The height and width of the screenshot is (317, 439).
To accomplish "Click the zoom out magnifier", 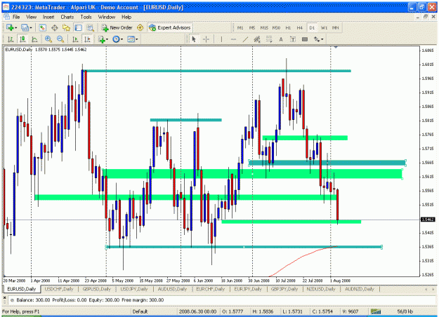I will click(x=60, y=39).
